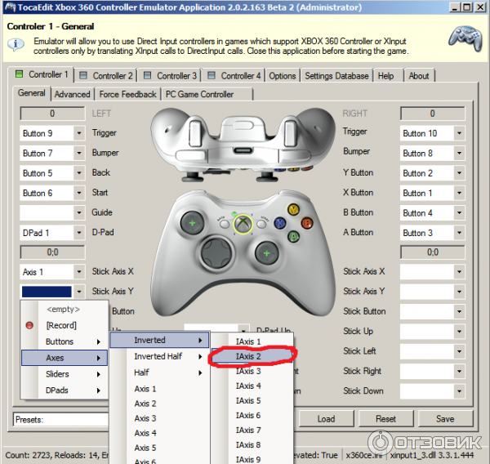
Task: Switch to the Settings Database tab
Action: click(x=336, y=76)
